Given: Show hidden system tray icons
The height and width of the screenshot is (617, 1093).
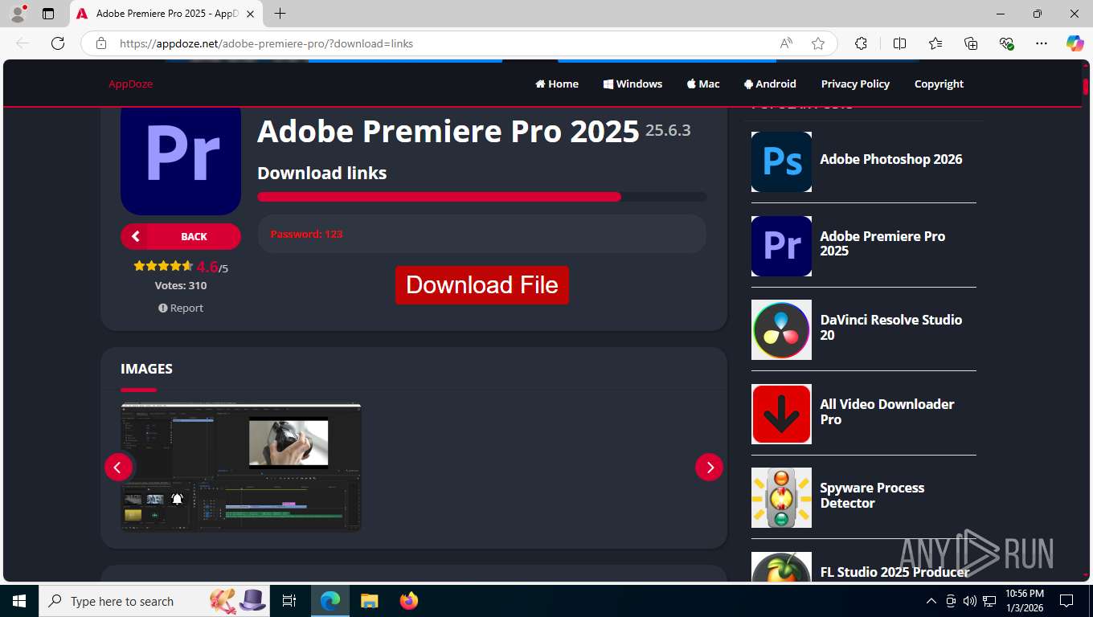Looking at the screenshot, I should point(931,601).
